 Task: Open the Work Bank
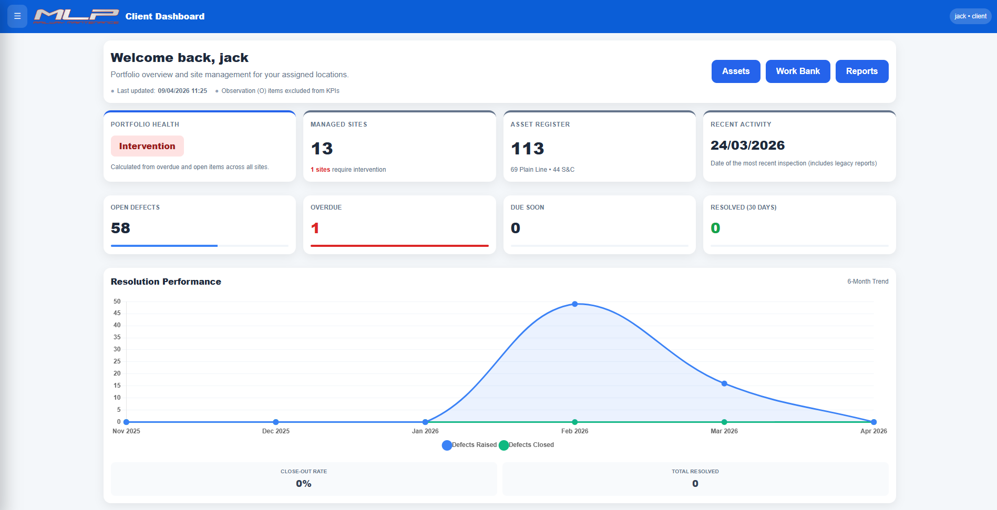[x=797, y=71]
